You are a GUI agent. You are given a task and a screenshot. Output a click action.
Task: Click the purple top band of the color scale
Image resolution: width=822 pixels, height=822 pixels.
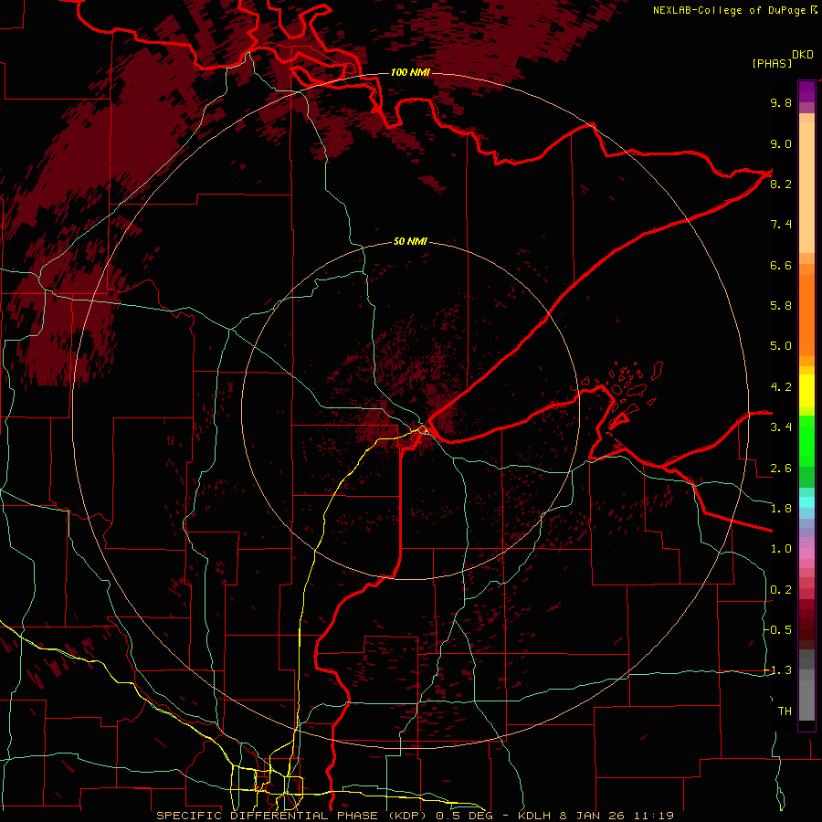click(x=806, y=91)
